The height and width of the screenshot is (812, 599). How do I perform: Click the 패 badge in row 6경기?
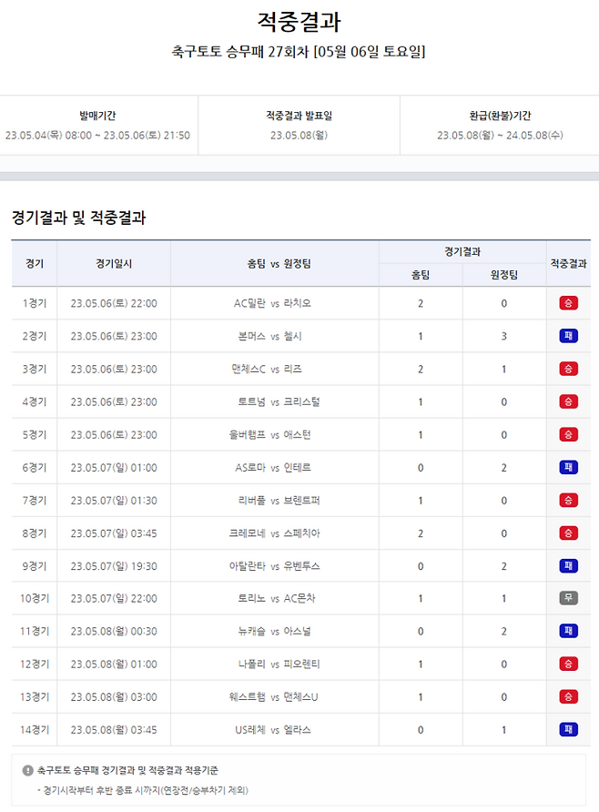click(x=568, y=468)
